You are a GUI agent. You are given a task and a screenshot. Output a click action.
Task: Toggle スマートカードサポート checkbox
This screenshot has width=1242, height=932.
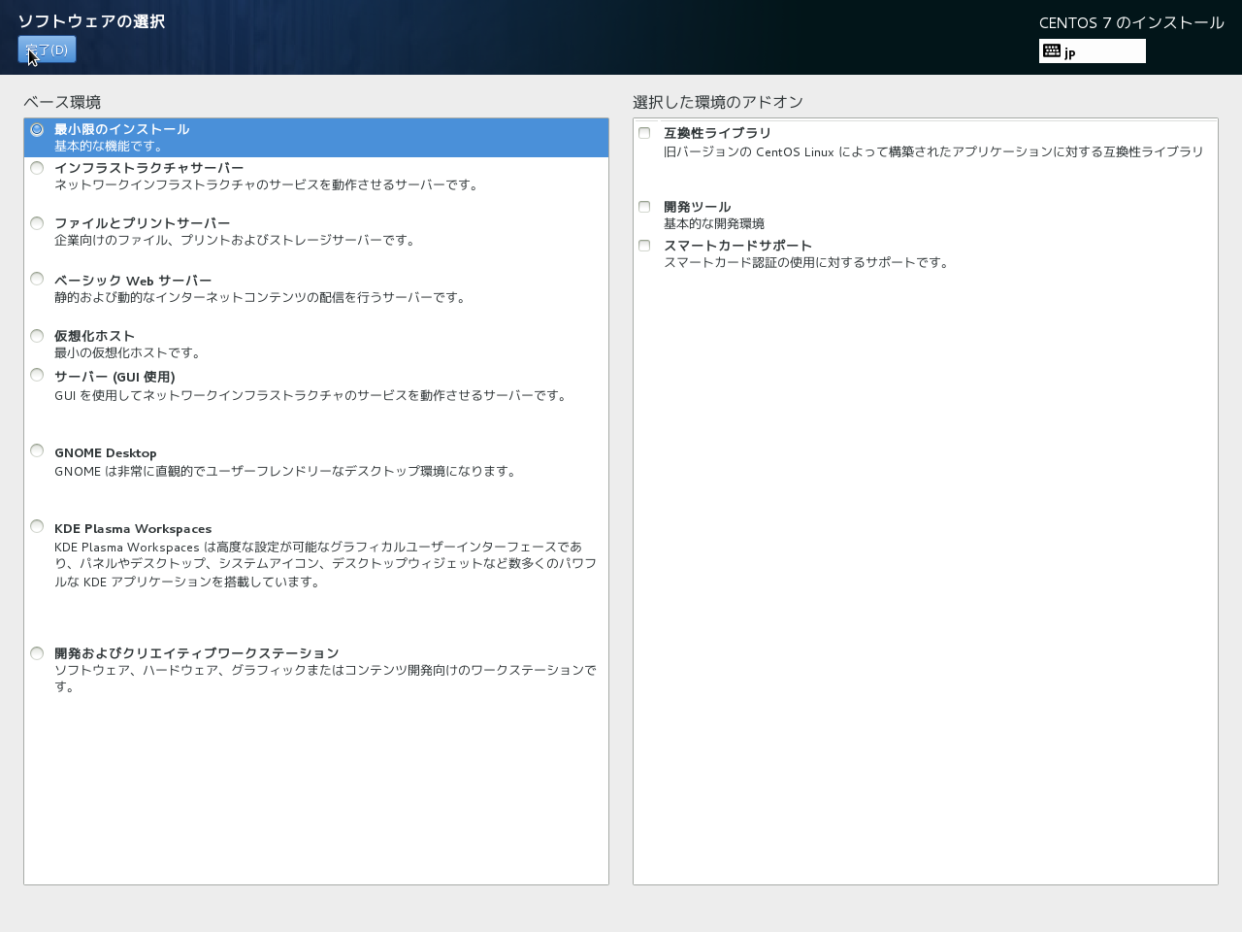click(644, 246)
